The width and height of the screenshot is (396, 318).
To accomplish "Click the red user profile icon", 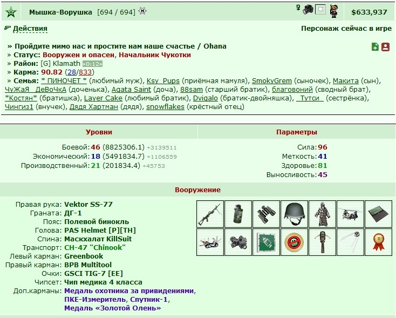I will point(385,47).
